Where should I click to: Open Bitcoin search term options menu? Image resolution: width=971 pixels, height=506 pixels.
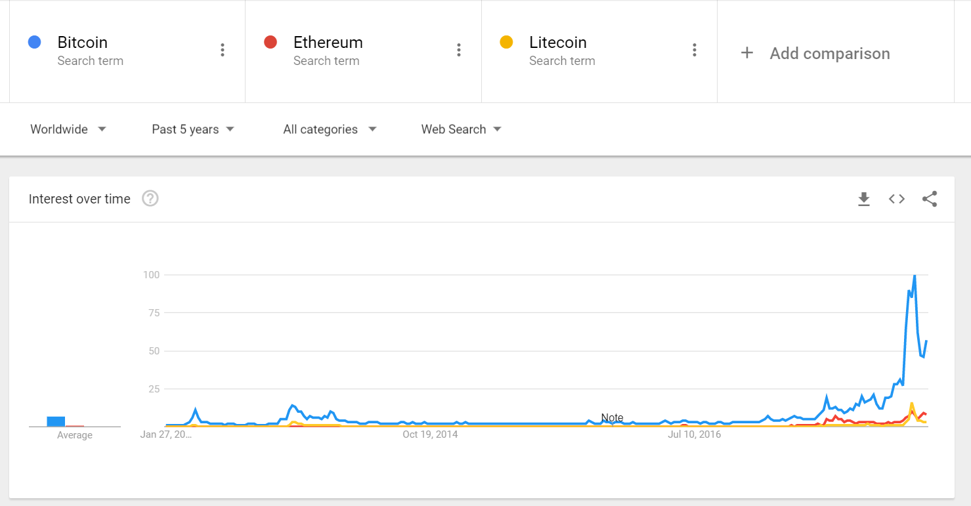point(223,50)
